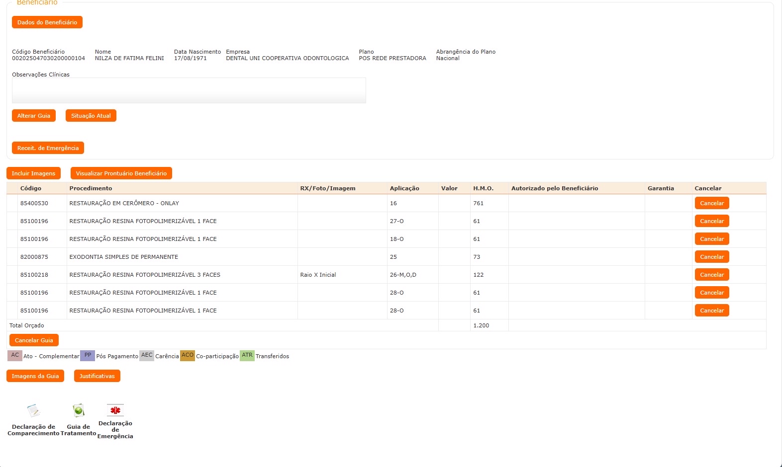Click the ATR Transferidos legend swatch
The image size is (782, 467).
(247, 356)
